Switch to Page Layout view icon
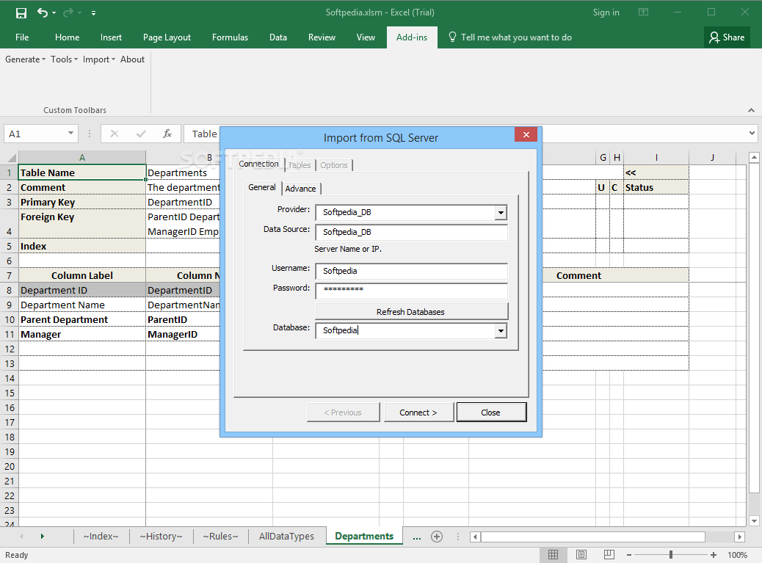Image resolution: width=762 pixels, height=563 pixels. [581, 555]
